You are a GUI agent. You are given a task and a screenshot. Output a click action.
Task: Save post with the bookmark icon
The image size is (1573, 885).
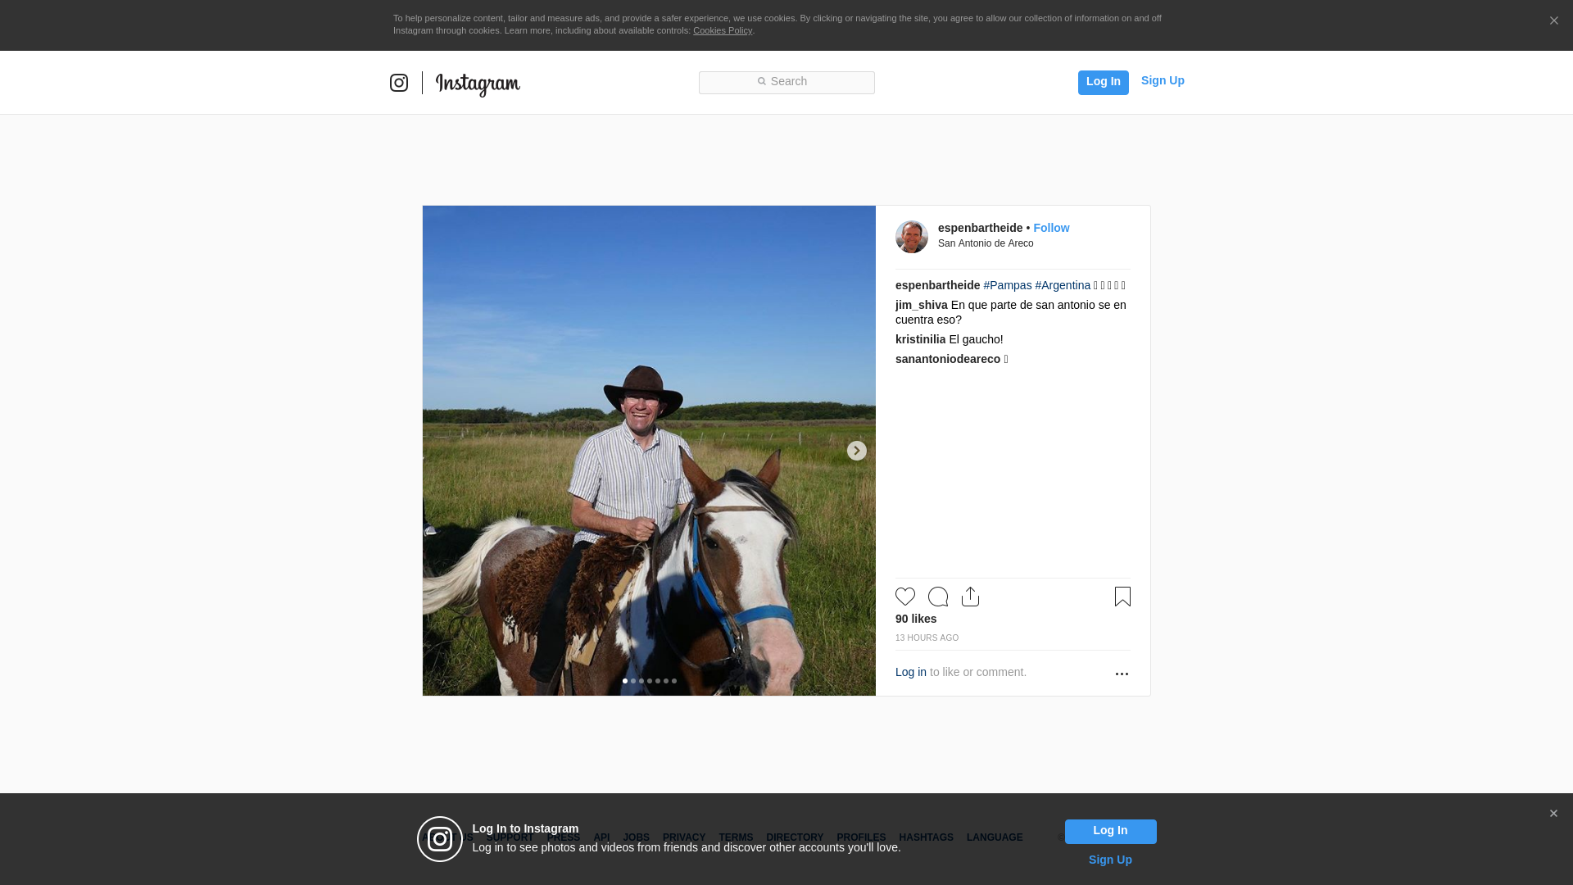point(1122,597)
